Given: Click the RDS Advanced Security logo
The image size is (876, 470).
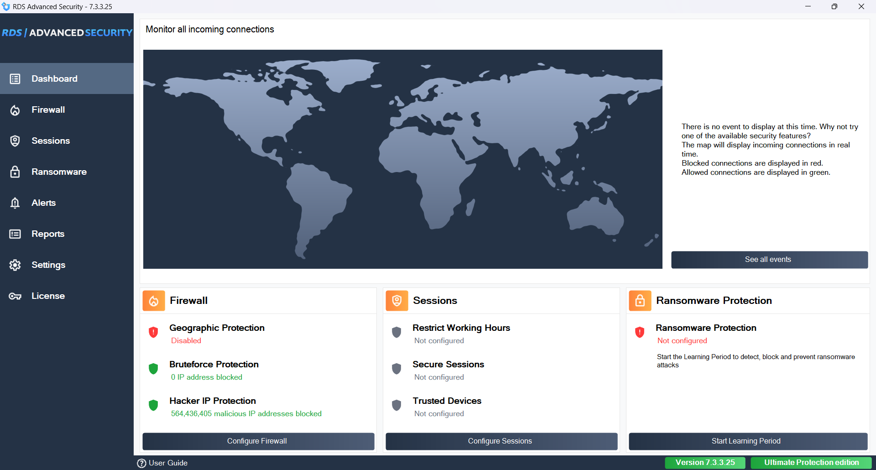Looking at the screenshot, I should tap(67, 33).
